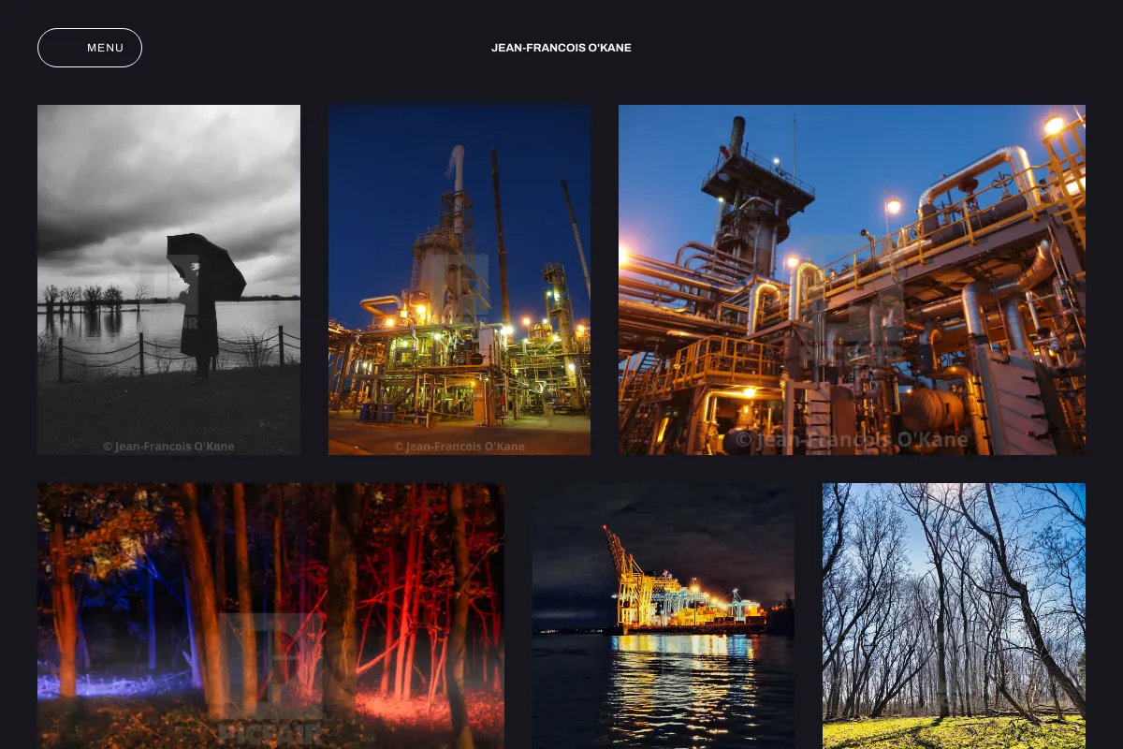The height and width of the screenshot is (749, 1123).
Task: Open the MENU pill button
Action: coord(90,48)
